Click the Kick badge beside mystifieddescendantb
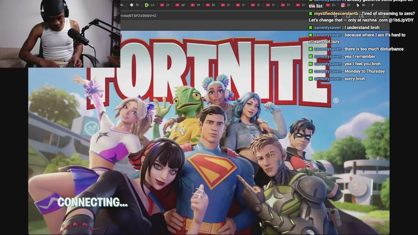This screenshot has width=418, height=235. (x=311, y=14)
